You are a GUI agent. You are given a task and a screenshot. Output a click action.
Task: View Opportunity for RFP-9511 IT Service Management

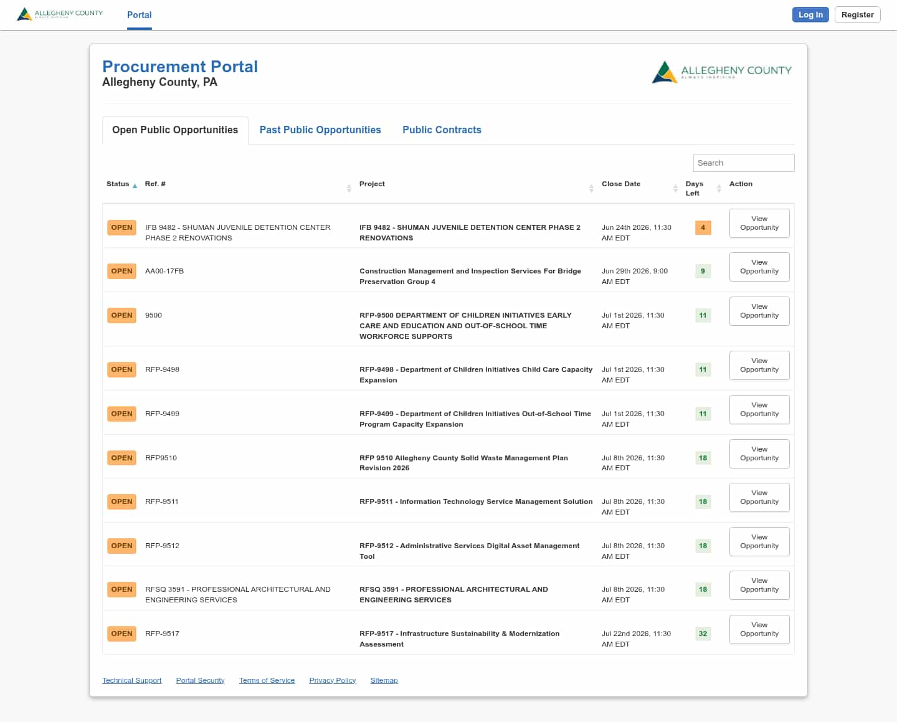[759, 497]
